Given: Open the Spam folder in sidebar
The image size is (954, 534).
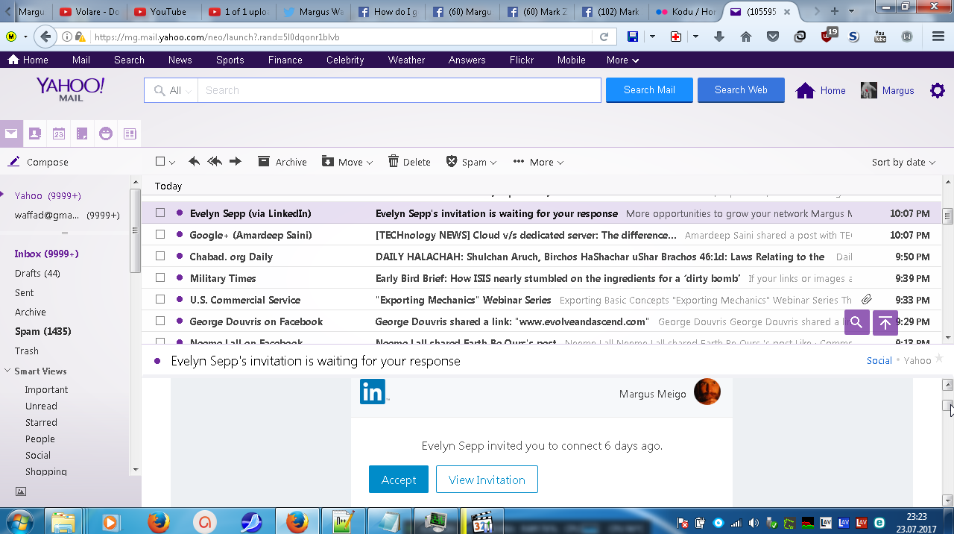Looking at the screenshot, I should pyautogui.click(x=42, y=331).
